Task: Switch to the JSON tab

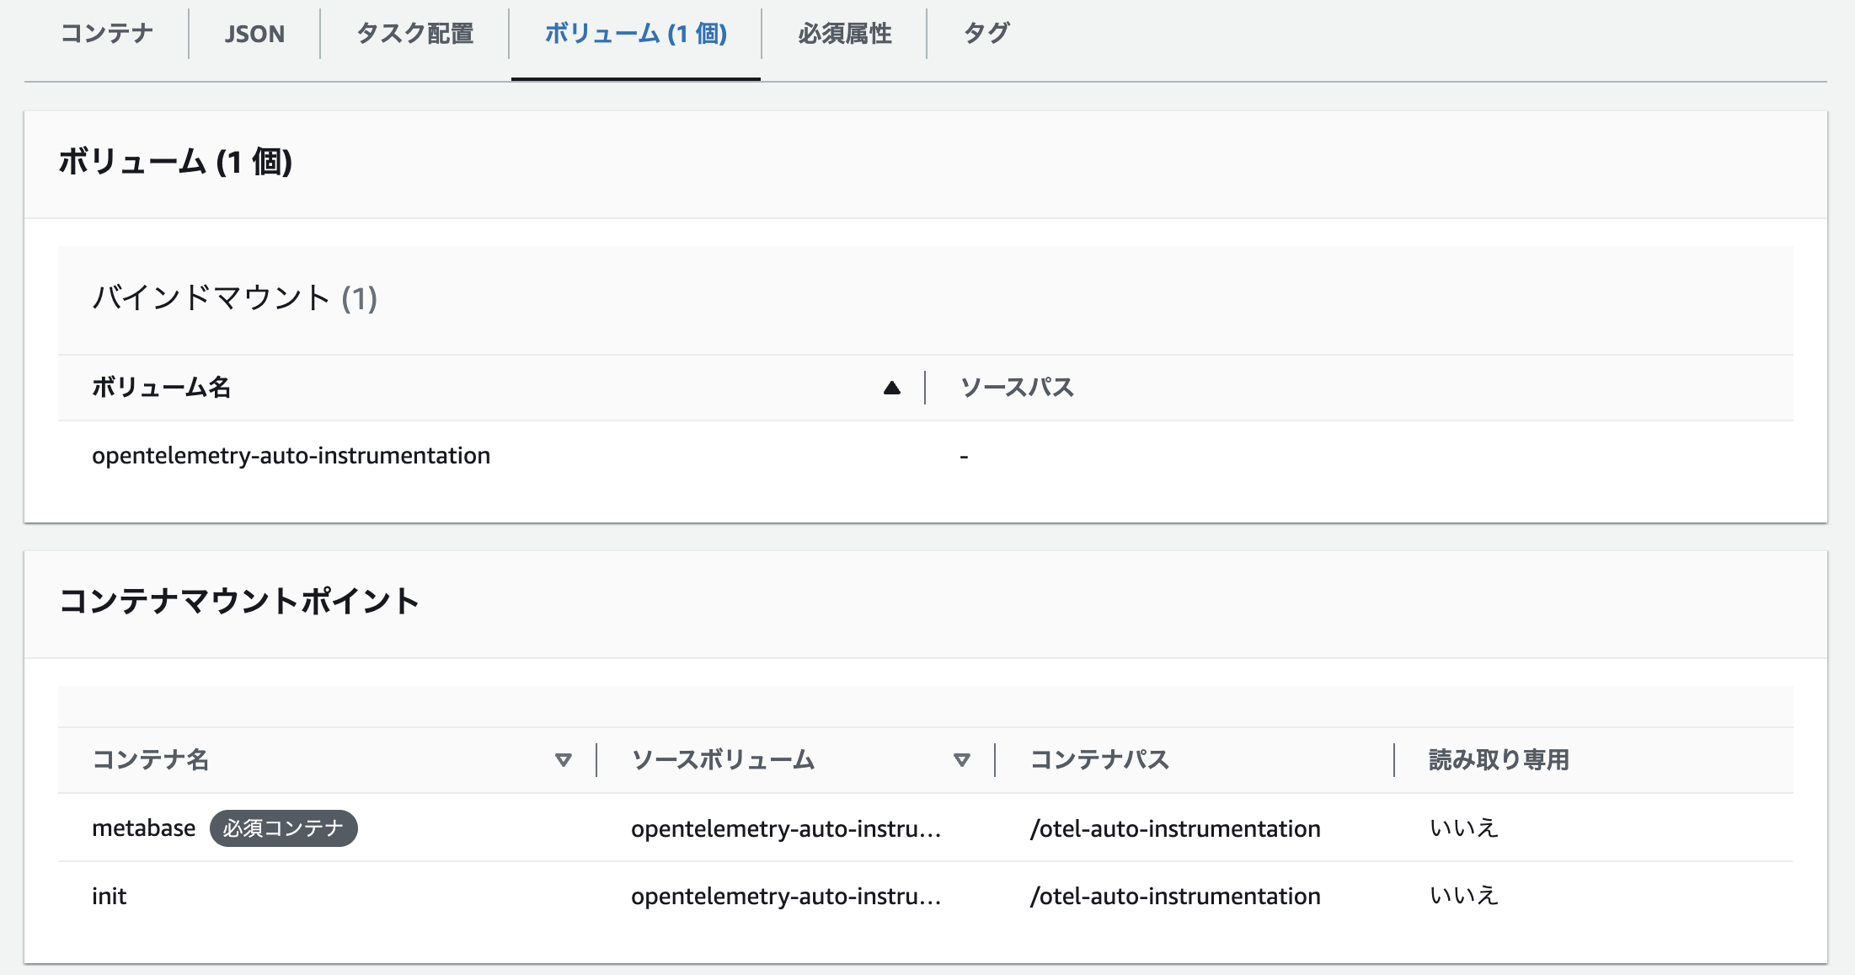Action: point(254,33)
